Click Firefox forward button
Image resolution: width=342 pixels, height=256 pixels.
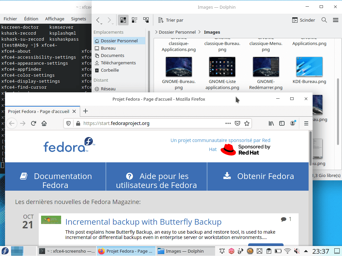coord(23,123)
